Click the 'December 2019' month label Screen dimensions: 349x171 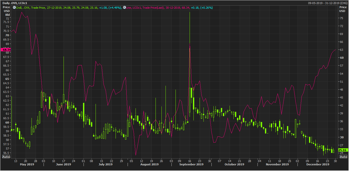click(x=317, y=164)
